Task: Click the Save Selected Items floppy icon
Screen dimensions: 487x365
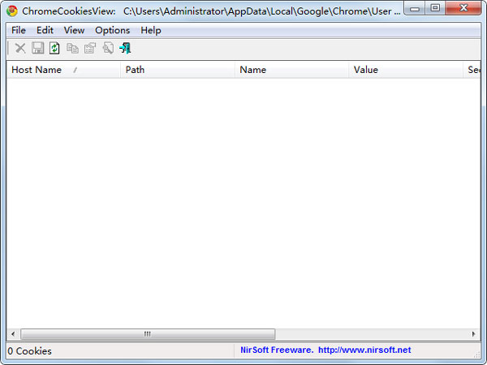Action: point(38,48)
